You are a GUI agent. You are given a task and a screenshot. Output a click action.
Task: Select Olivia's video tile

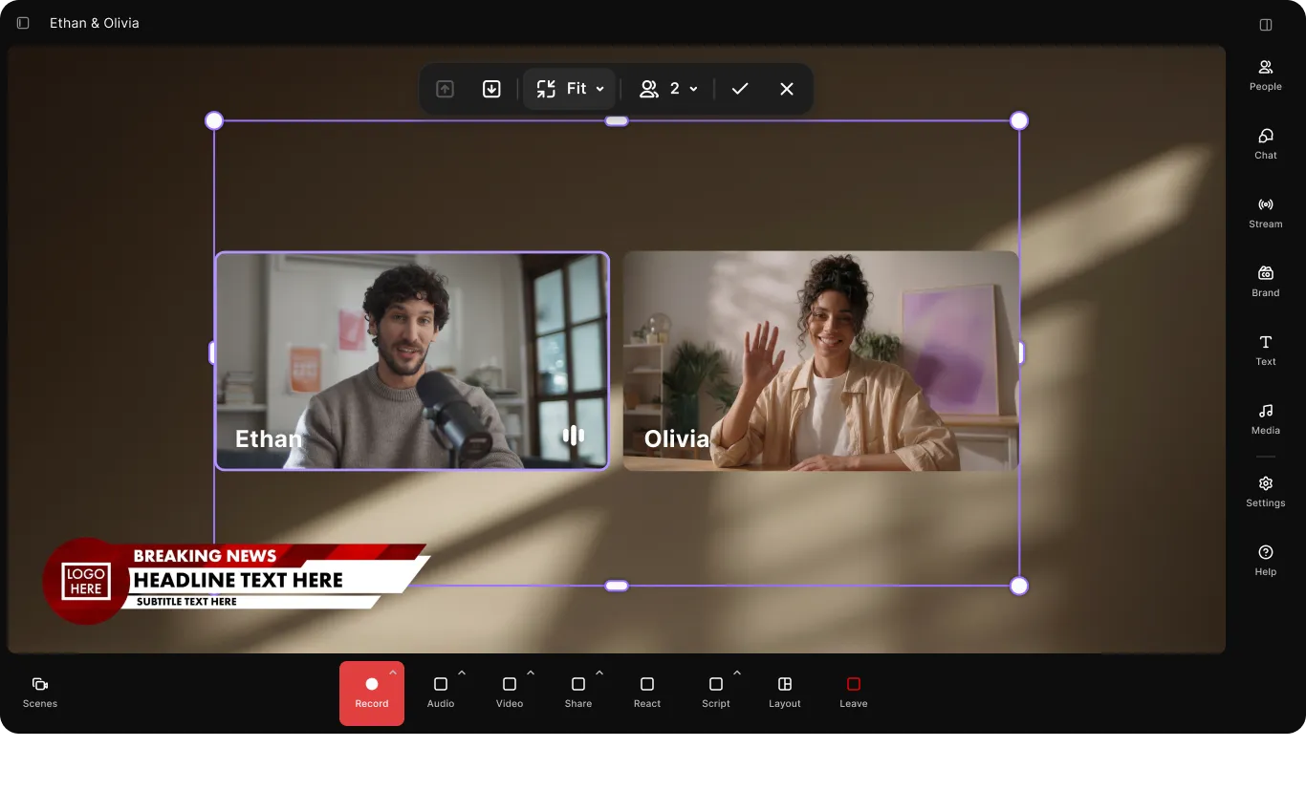point(821,361)
